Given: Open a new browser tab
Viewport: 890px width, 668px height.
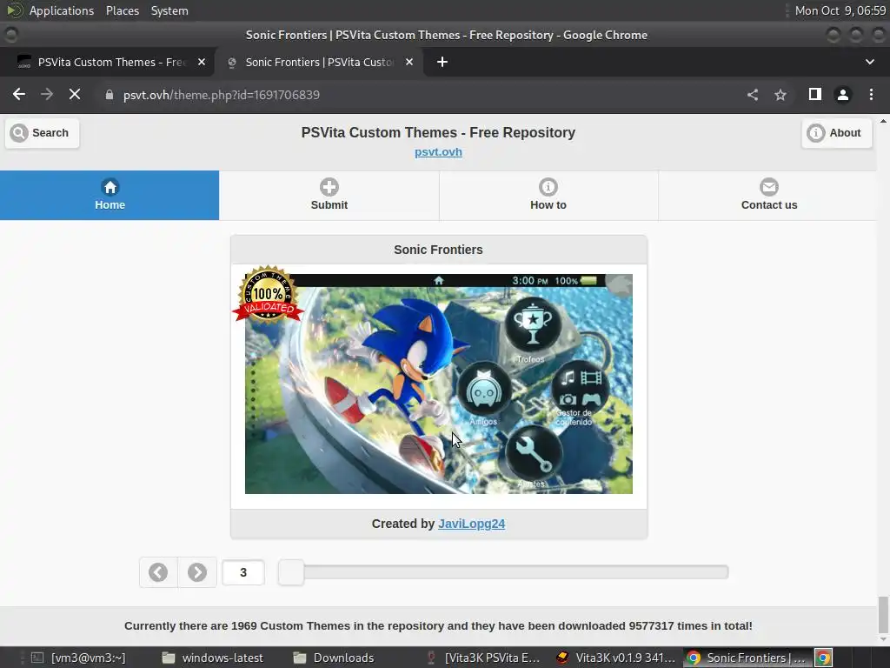Looking at the screenshot, I should [x=442, y=62].
